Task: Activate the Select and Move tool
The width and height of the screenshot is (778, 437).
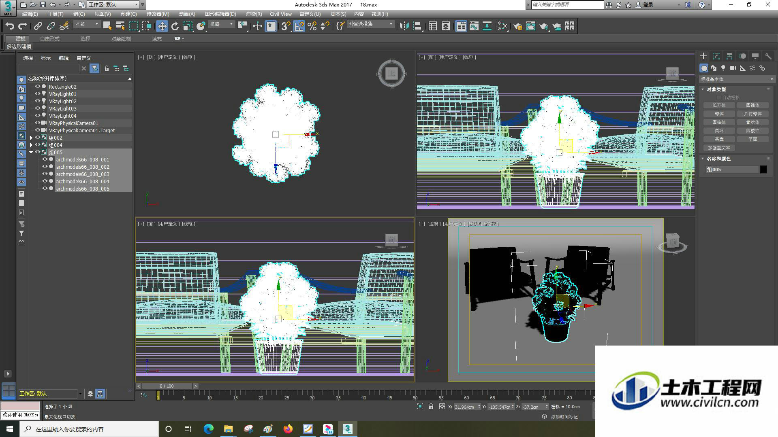Action: pos(162,26)
